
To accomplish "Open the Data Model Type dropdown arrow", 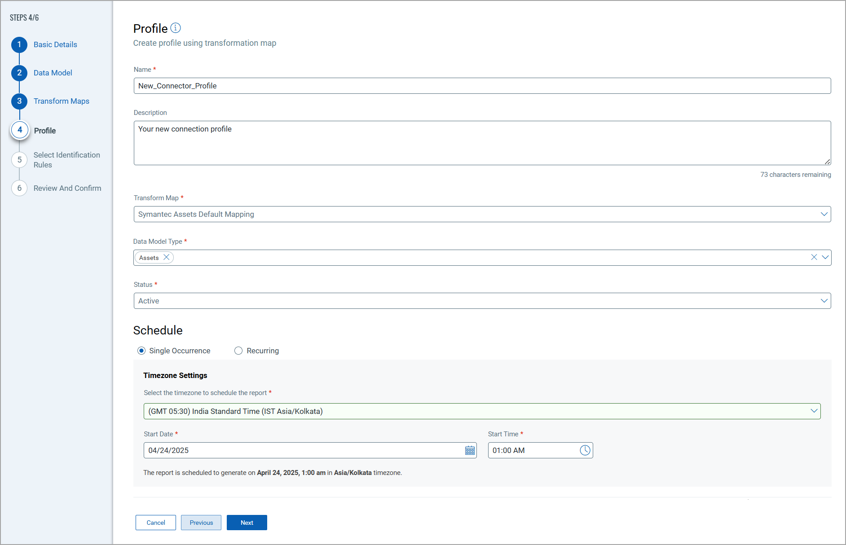I will point(825,257).
